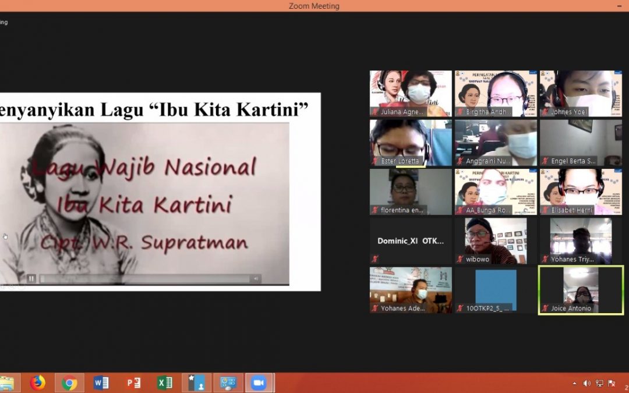Launch Google Chrome from the taskbar
Screen dimensions: 629x393
[69, 383]
